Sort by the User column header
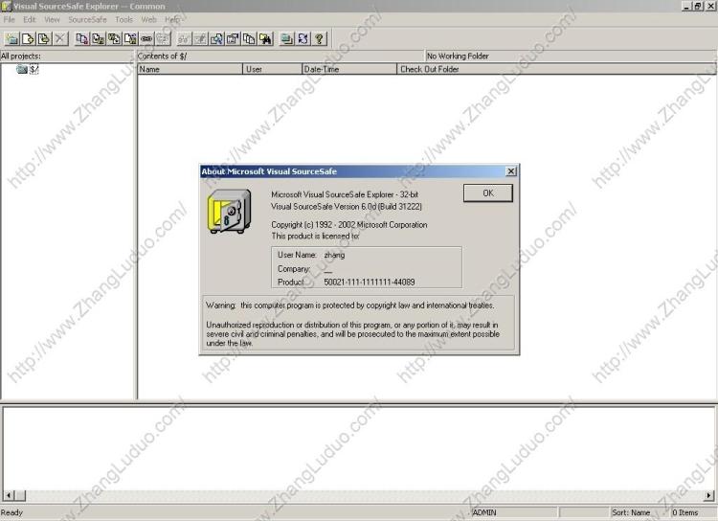The image size is (718, 521). point(273,69)
